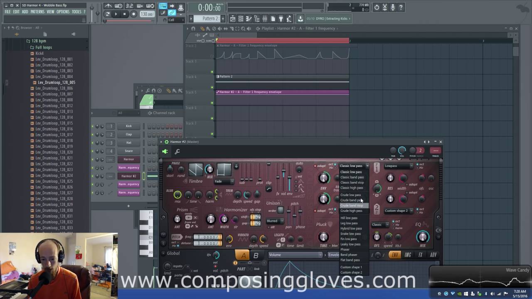Screen dimensions: 532x299
Task: Click the metronome icon
Action: point(108,6)
